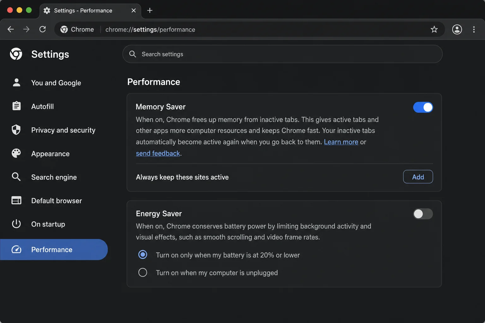
Task: Turn off the Memory Saver toggle
Action: coord(423,107)
